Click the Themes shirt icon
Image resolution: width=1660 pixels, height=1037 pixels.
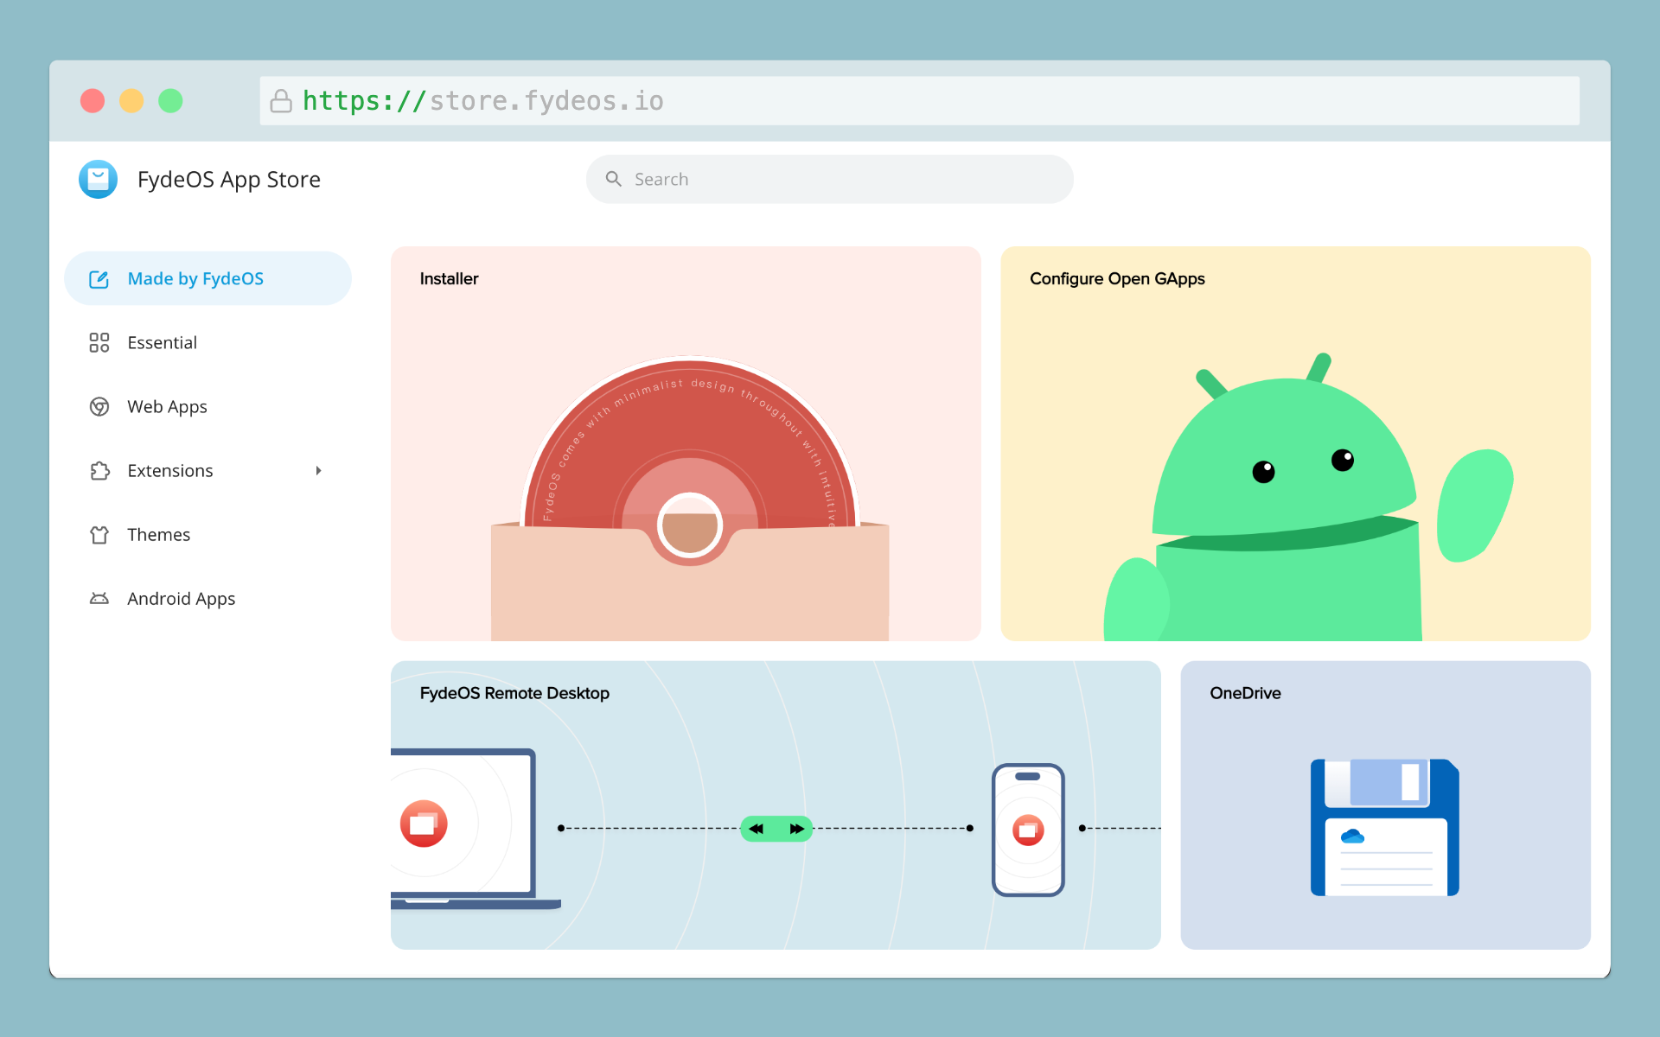[x=99, y=535]
